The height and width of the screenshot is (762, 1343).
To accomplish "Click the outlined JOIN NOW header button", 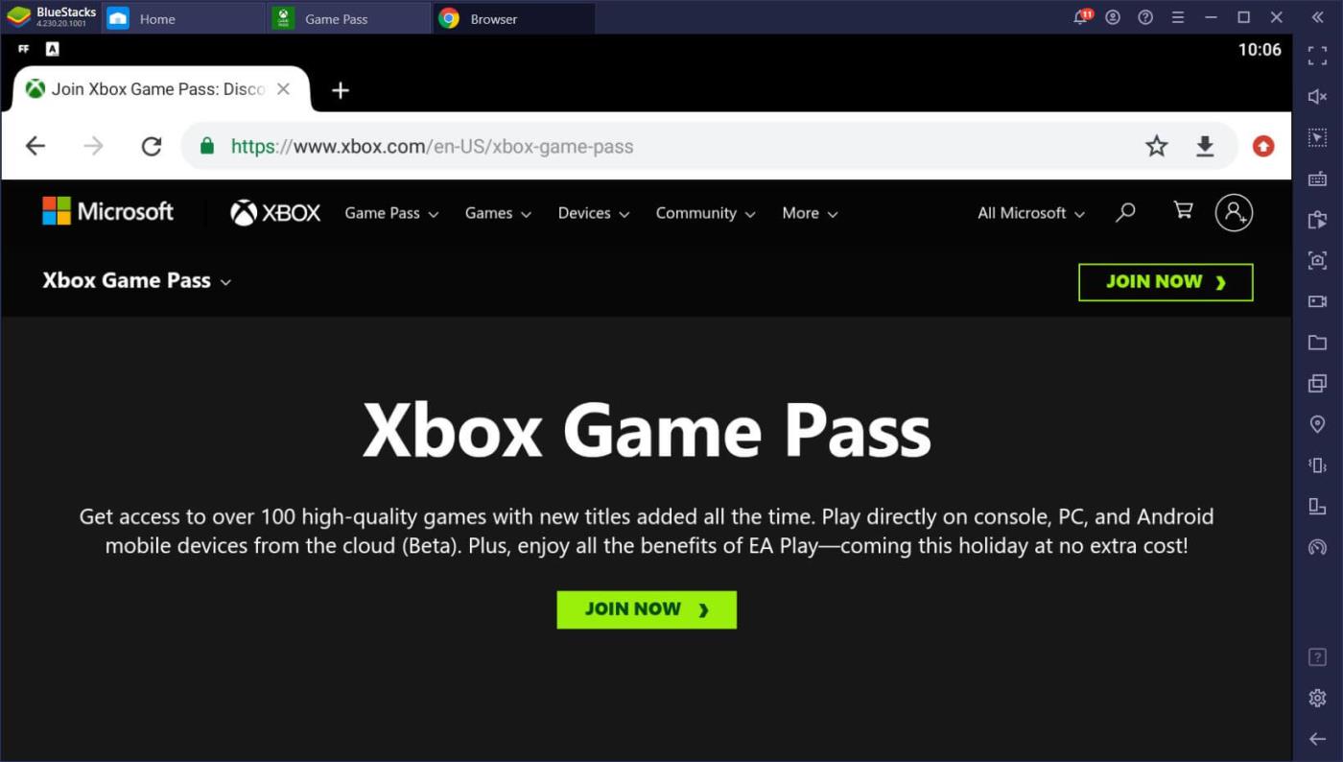I will (1166, 282).
